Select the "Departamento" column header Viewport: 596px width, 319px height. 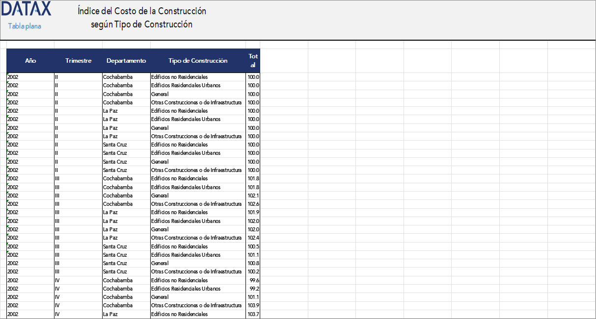pyautogui.click(x=126, y=60)
